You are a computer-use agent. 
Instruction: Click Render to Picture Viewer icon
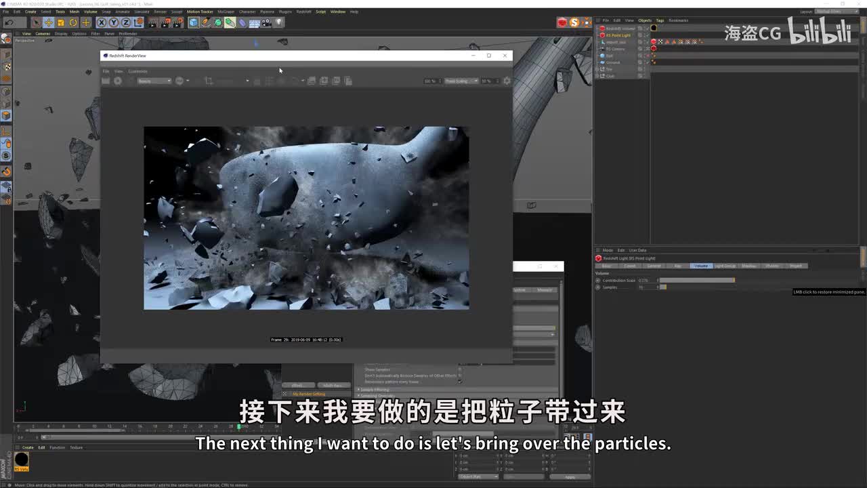click(x=165, y=22)
